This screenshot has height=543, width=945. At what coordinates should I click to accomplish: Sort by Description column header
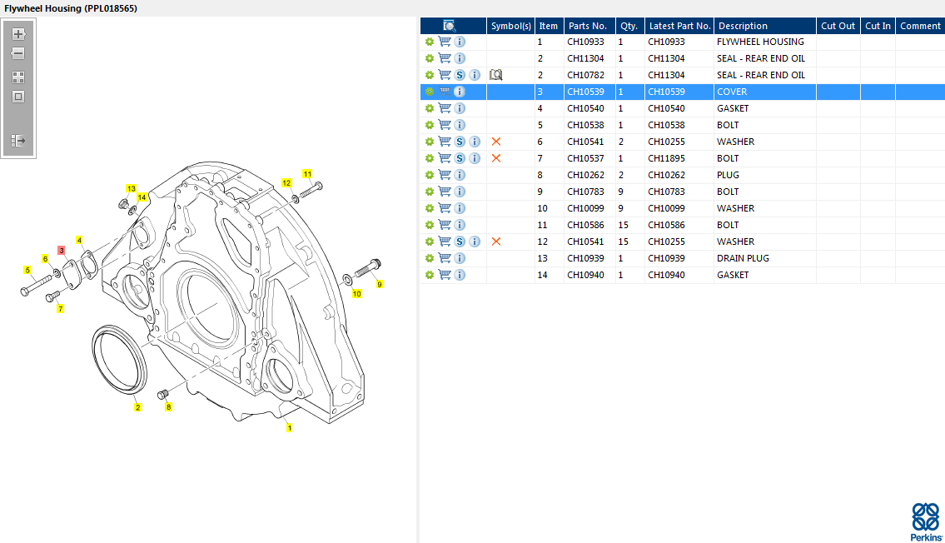(x=743, y=26)
